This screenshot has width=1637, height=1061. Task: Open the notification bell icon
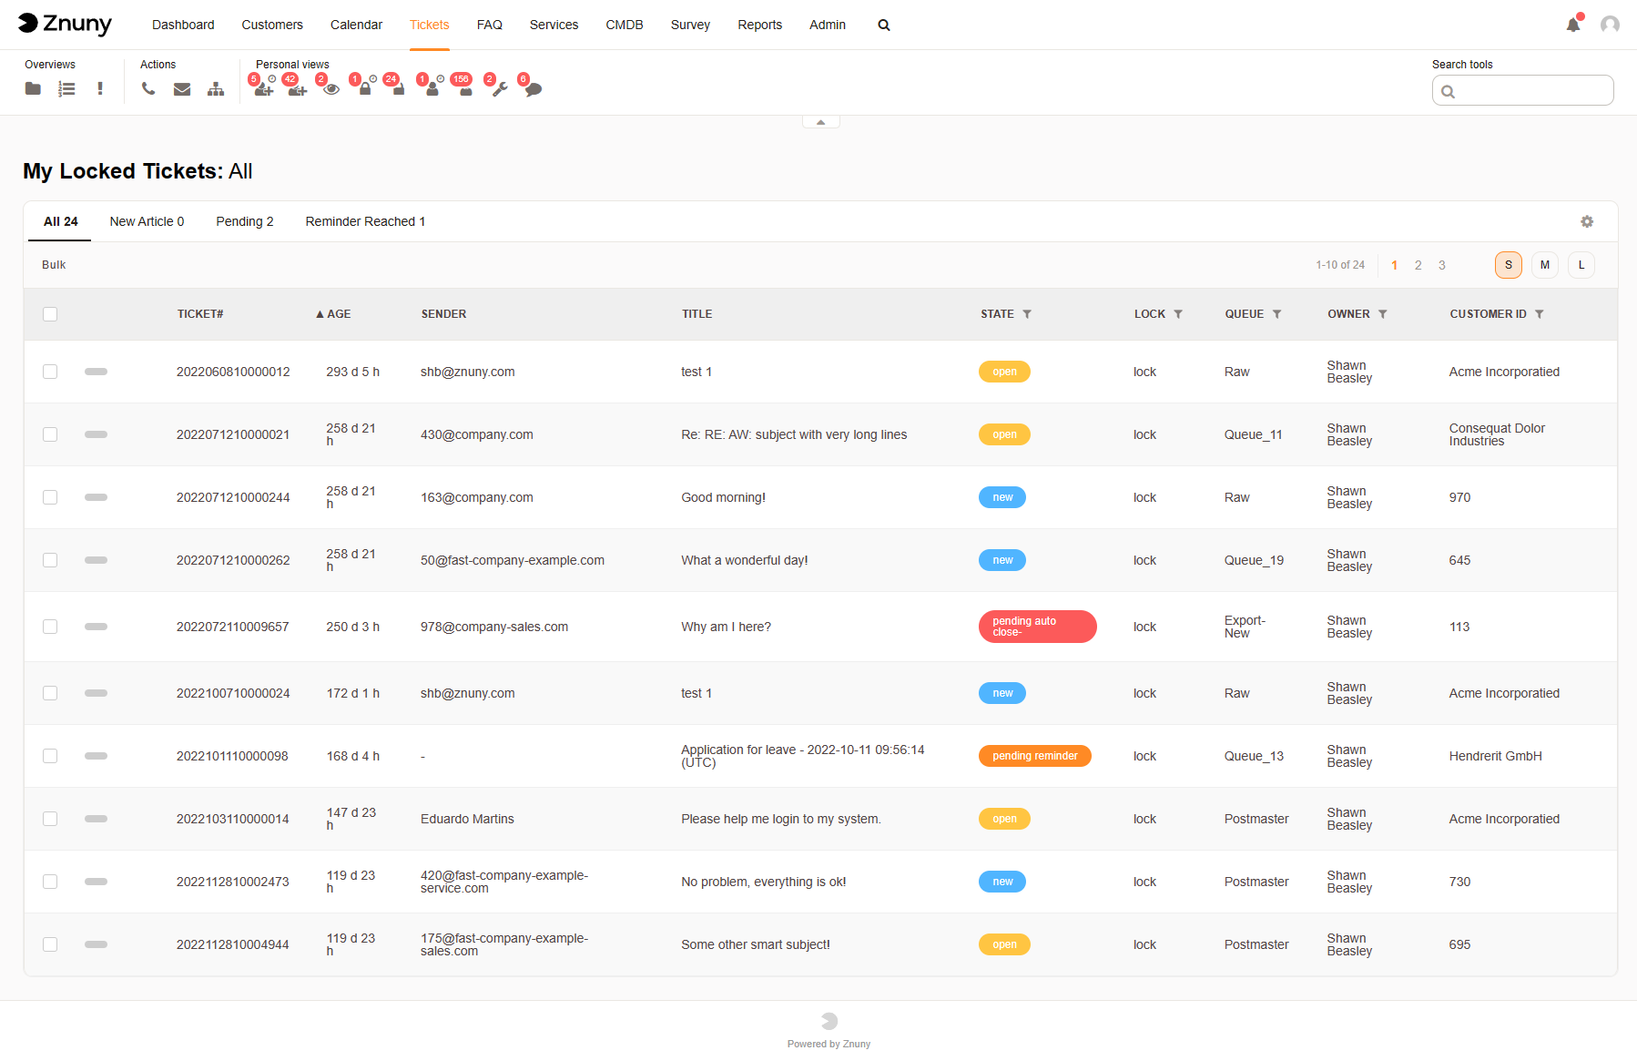1572,25
